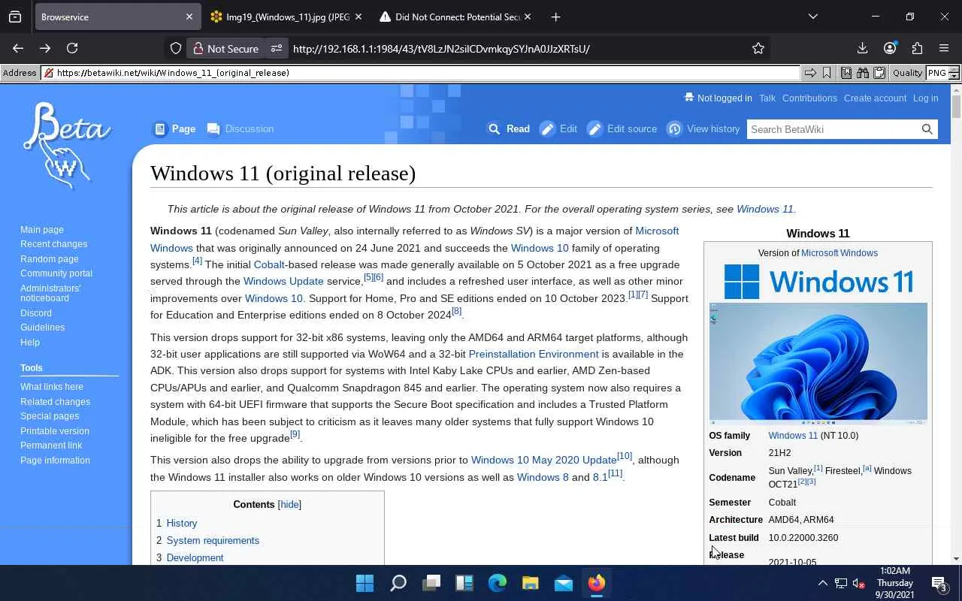Open the extensions puzzle icon
Viewport: 962px width, 601px height.
pos(917,48)
